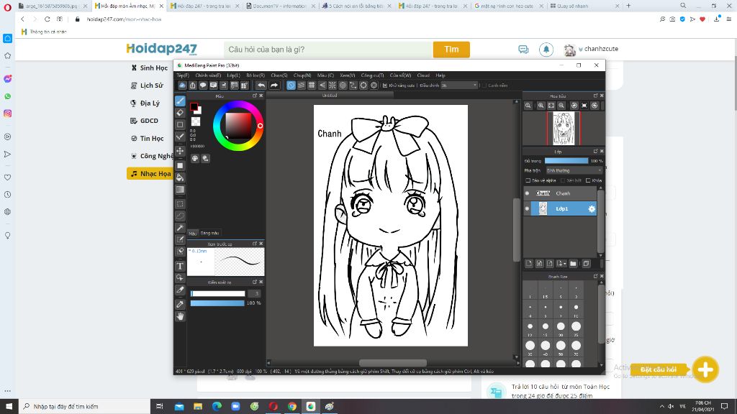Choose the Move tool
Viewport: 737px width, 414px height.
(x=180, y=151)
